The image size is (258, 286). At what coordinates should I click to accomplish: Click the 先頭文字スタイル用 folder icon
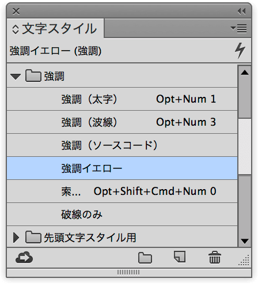pyautogui.click(x=33, y=237)
